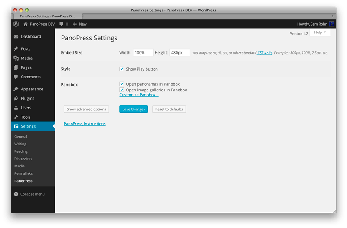Viewport: 347px width, 228px height.
Task: Toggle Open panoramas in Panobox checkbox
Action: [x=122, y=84]
